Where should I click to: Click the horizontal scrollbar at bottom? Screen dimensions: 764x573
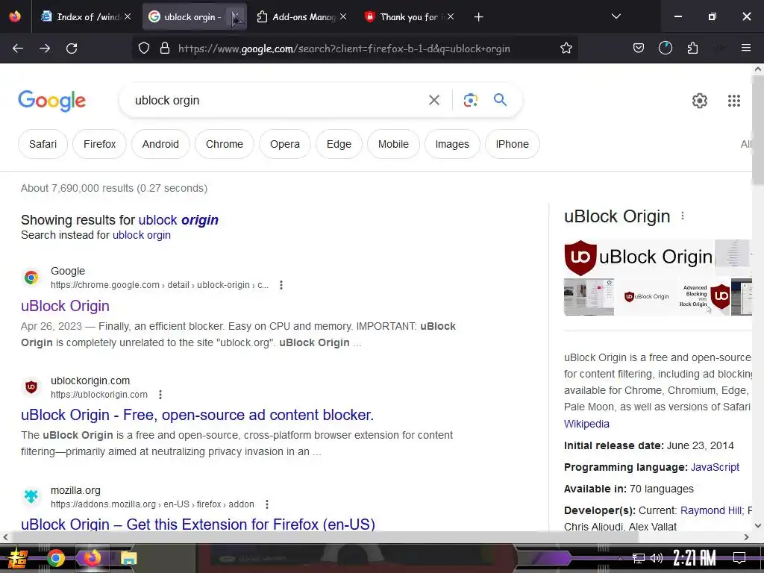point(325,537)
